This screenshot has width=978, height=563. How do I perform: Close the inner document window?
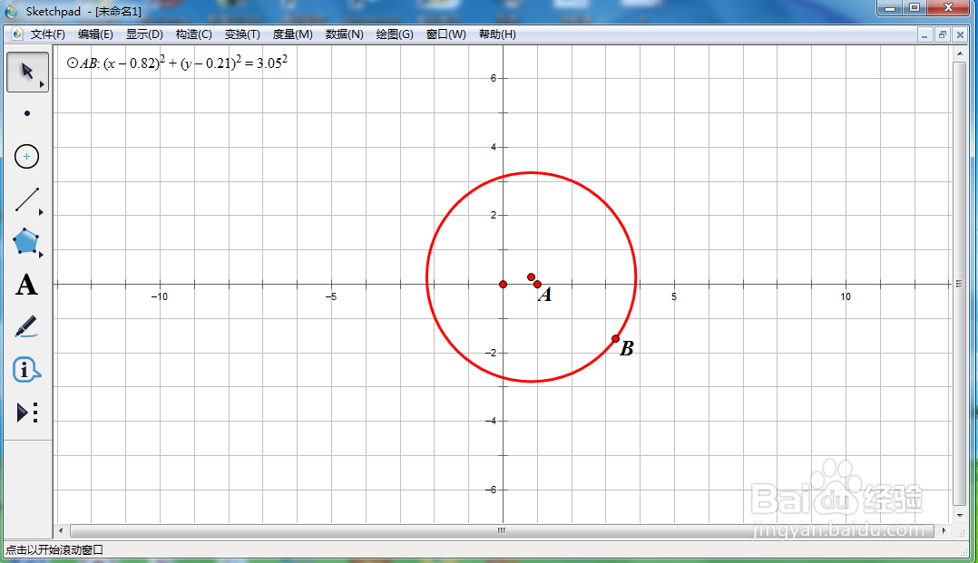click(961, 35)
